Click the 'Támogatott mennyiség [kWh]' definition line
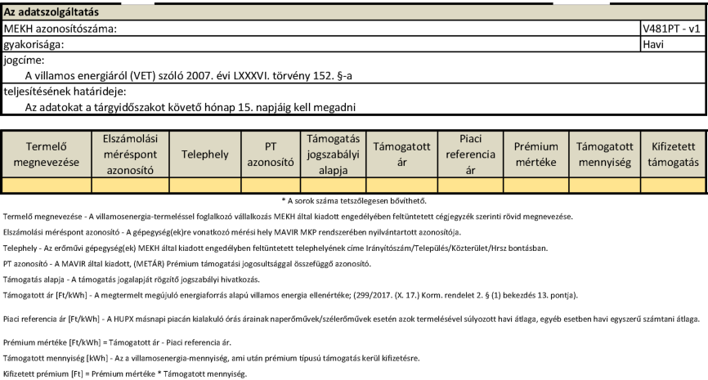Viewport: 708px width, 380px height. (x=211, y=358)
